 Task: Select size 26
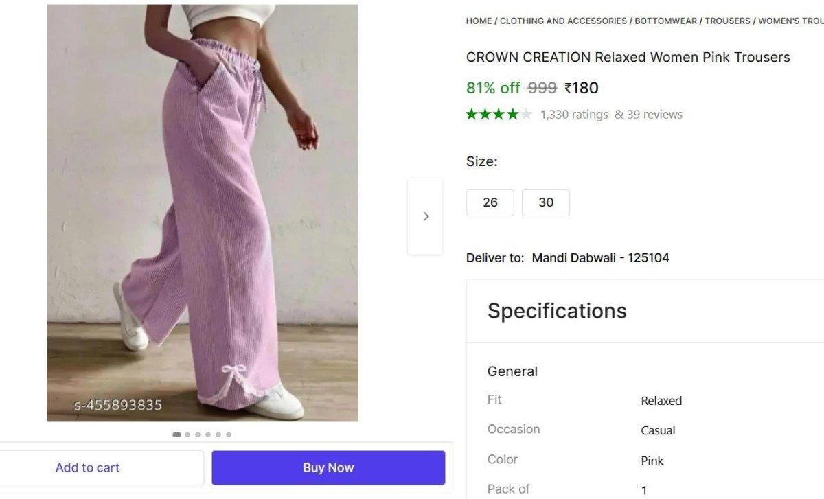490,202
